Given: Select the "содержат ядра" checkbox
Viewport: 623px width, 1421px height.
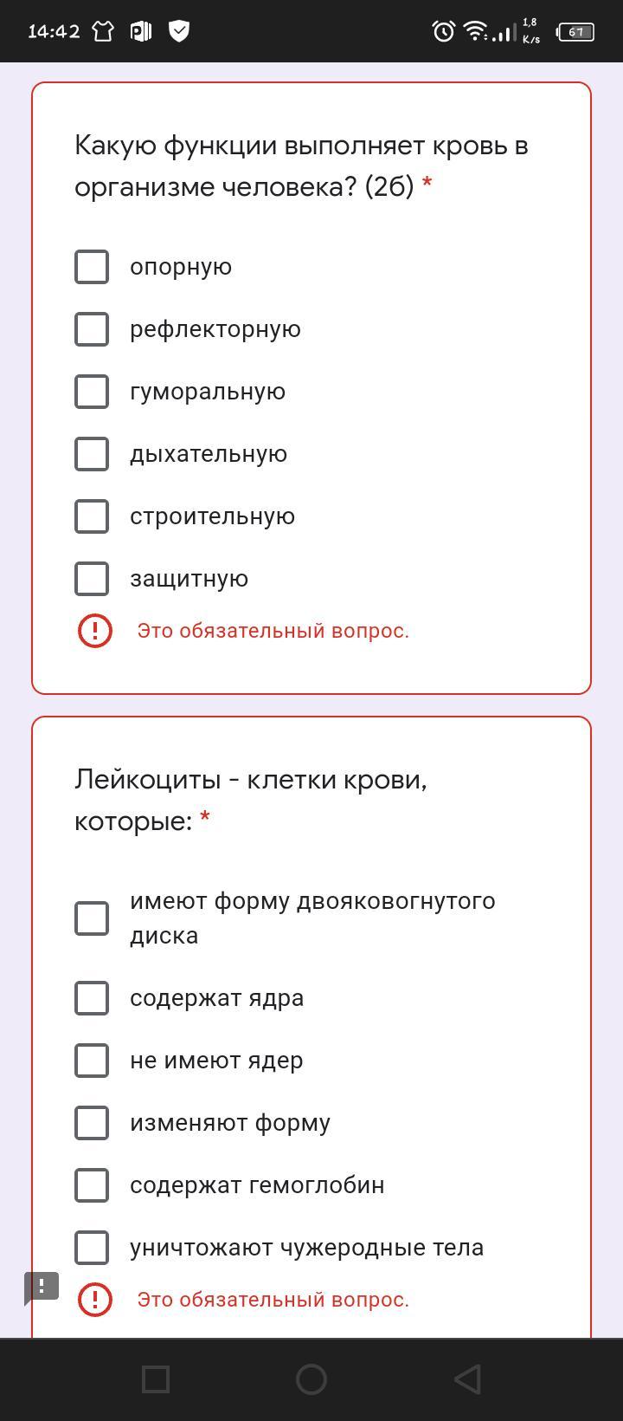Looking at the screenshot, I should 92,998.
